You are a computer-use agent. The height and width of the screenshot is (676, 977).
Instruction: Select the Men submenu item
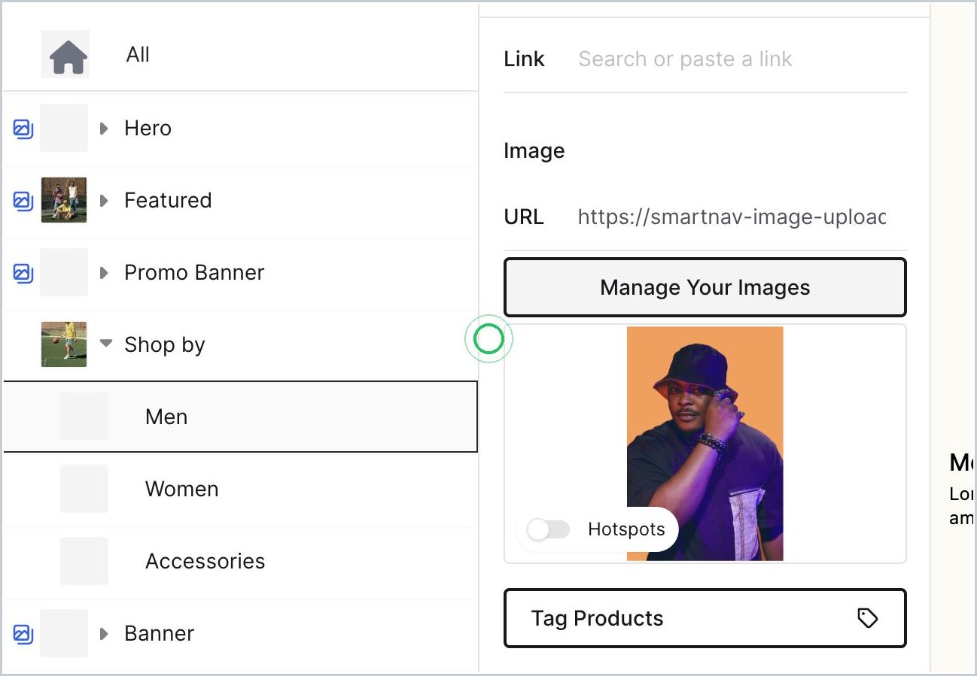click(241, 417)
